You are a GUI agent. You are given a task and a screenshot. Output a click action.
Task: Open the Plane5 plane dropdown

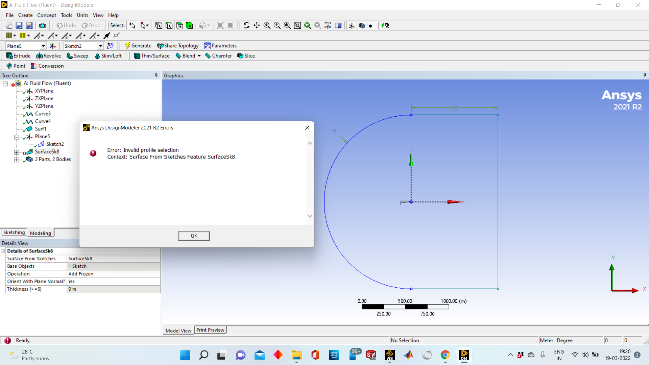coord(43,46)
